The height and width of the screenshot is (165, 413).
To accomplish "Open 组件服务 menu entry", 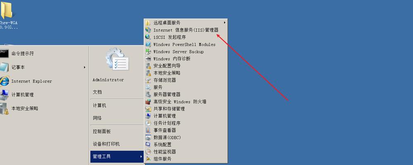I will tap(186, 159).
